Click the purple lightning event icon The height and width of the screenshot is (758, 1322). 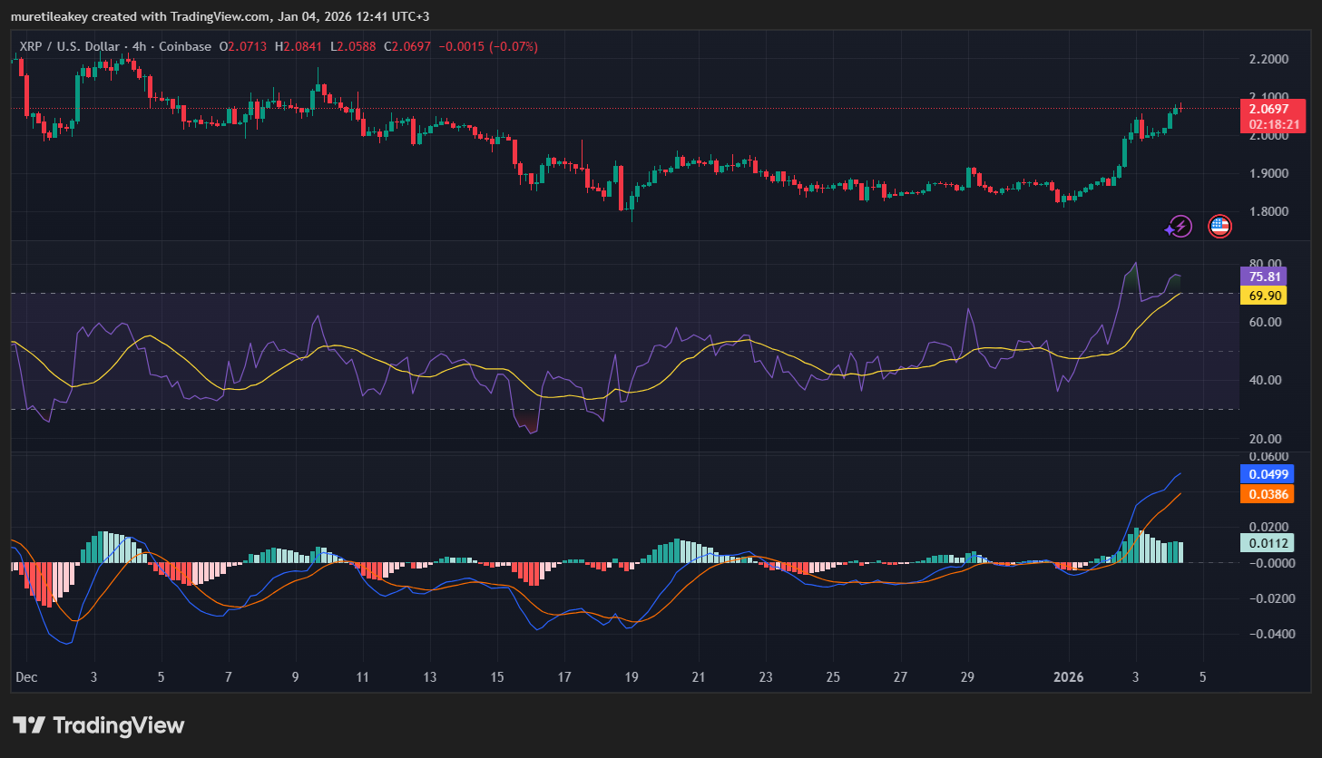tap(1179, 226)
